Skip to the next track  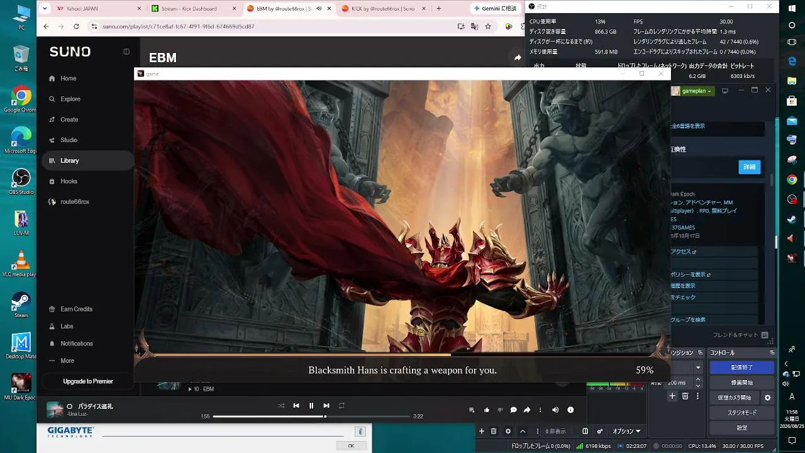[x=326, y=406]
